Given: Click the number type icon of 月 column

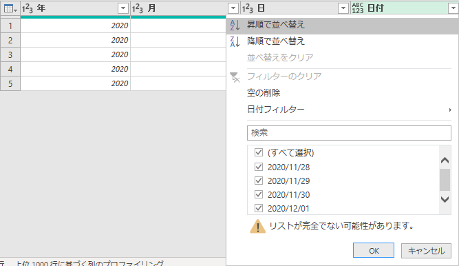Looking at the screenshot, I should click(x=138, y=8).
